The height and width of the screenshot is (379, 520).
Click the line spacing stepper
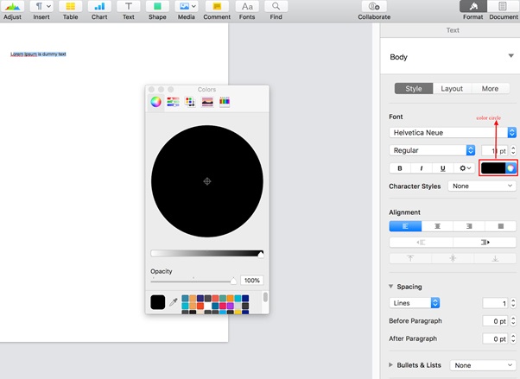click(513, 303)
